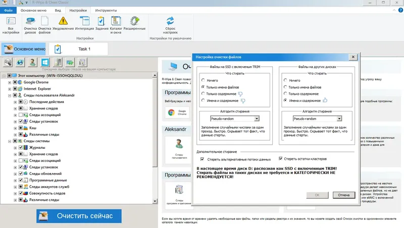Image resolution: width=404 pixels, height=228 pixels.
Task: Click the Aleksandr user traces tile
Action: (x=179, y=150)
